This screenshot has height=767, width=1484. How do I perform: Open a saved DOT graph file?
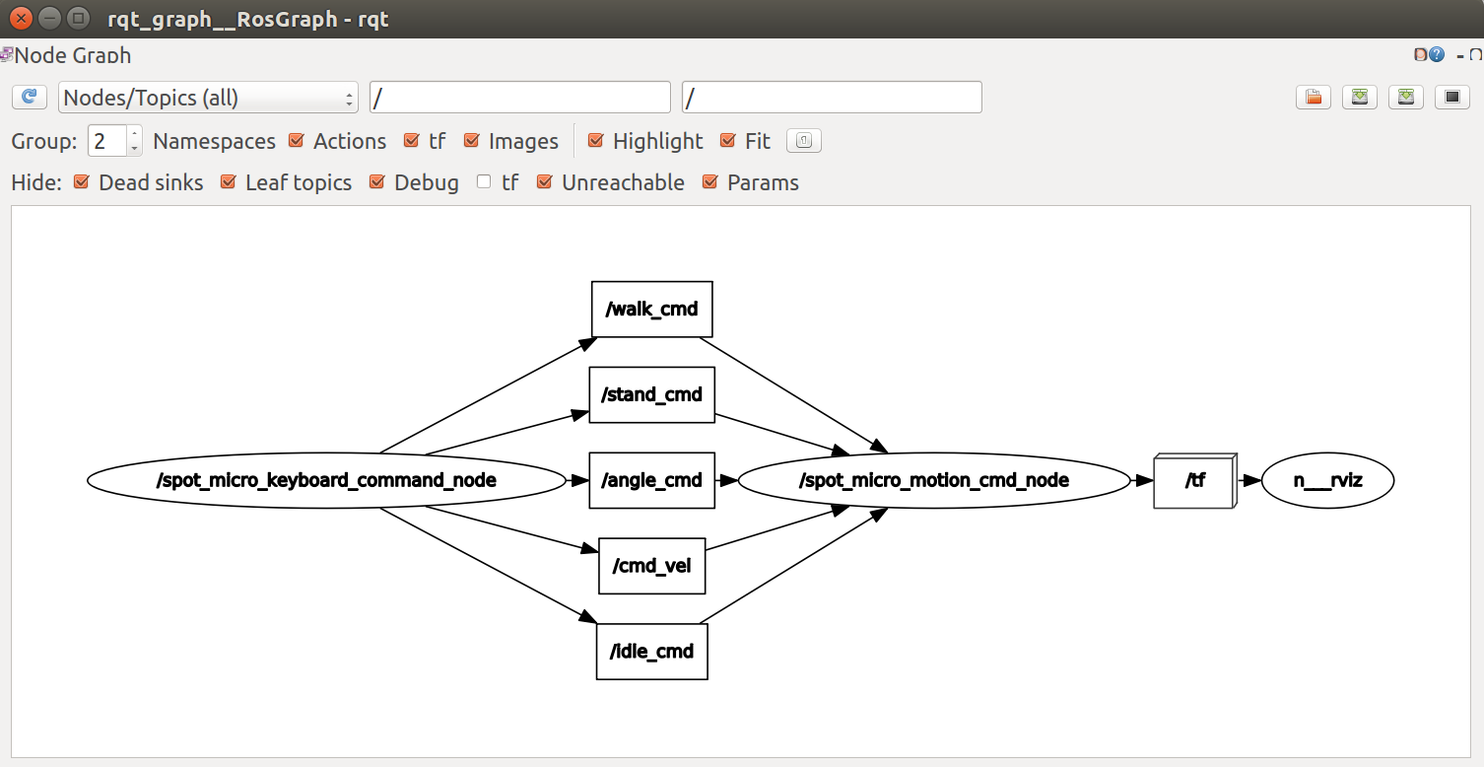(x=1313, y=97)
